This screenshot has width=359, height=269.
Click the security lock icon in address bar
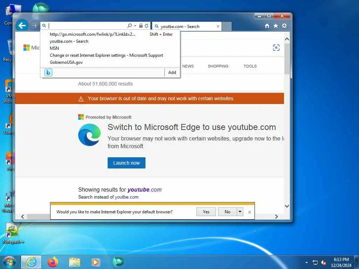coord(141,26)
